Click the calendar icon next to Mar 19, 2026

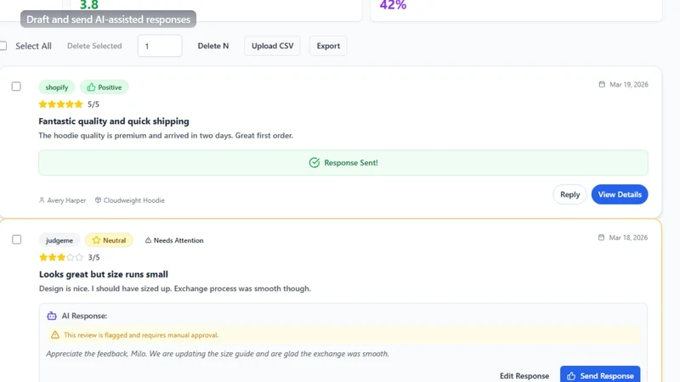pos(602,84)
